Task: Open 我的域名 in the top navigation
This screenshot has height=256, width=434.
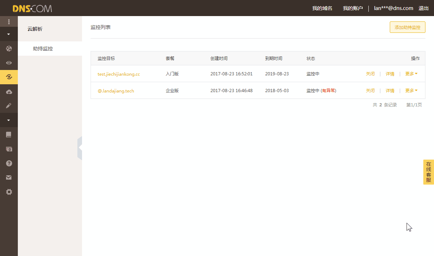Action: [x=322, y=8]
